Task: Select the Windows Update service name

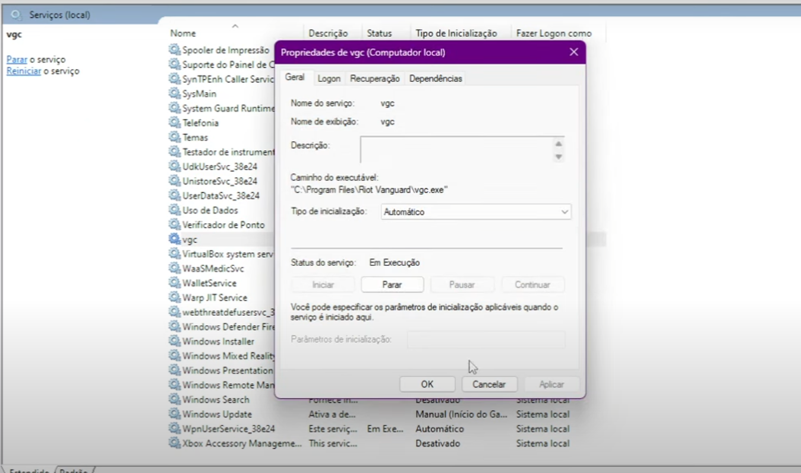Action: tap(217, 414)
